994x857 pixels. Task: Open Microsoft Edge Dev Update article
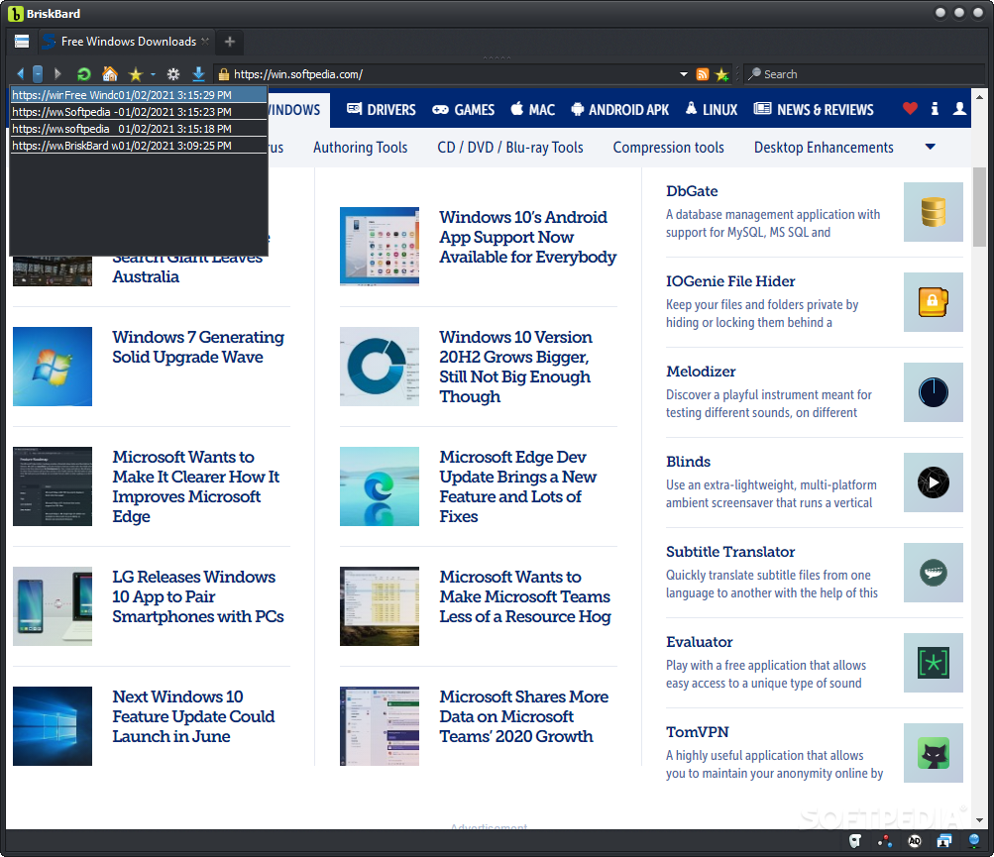point(518,486)
